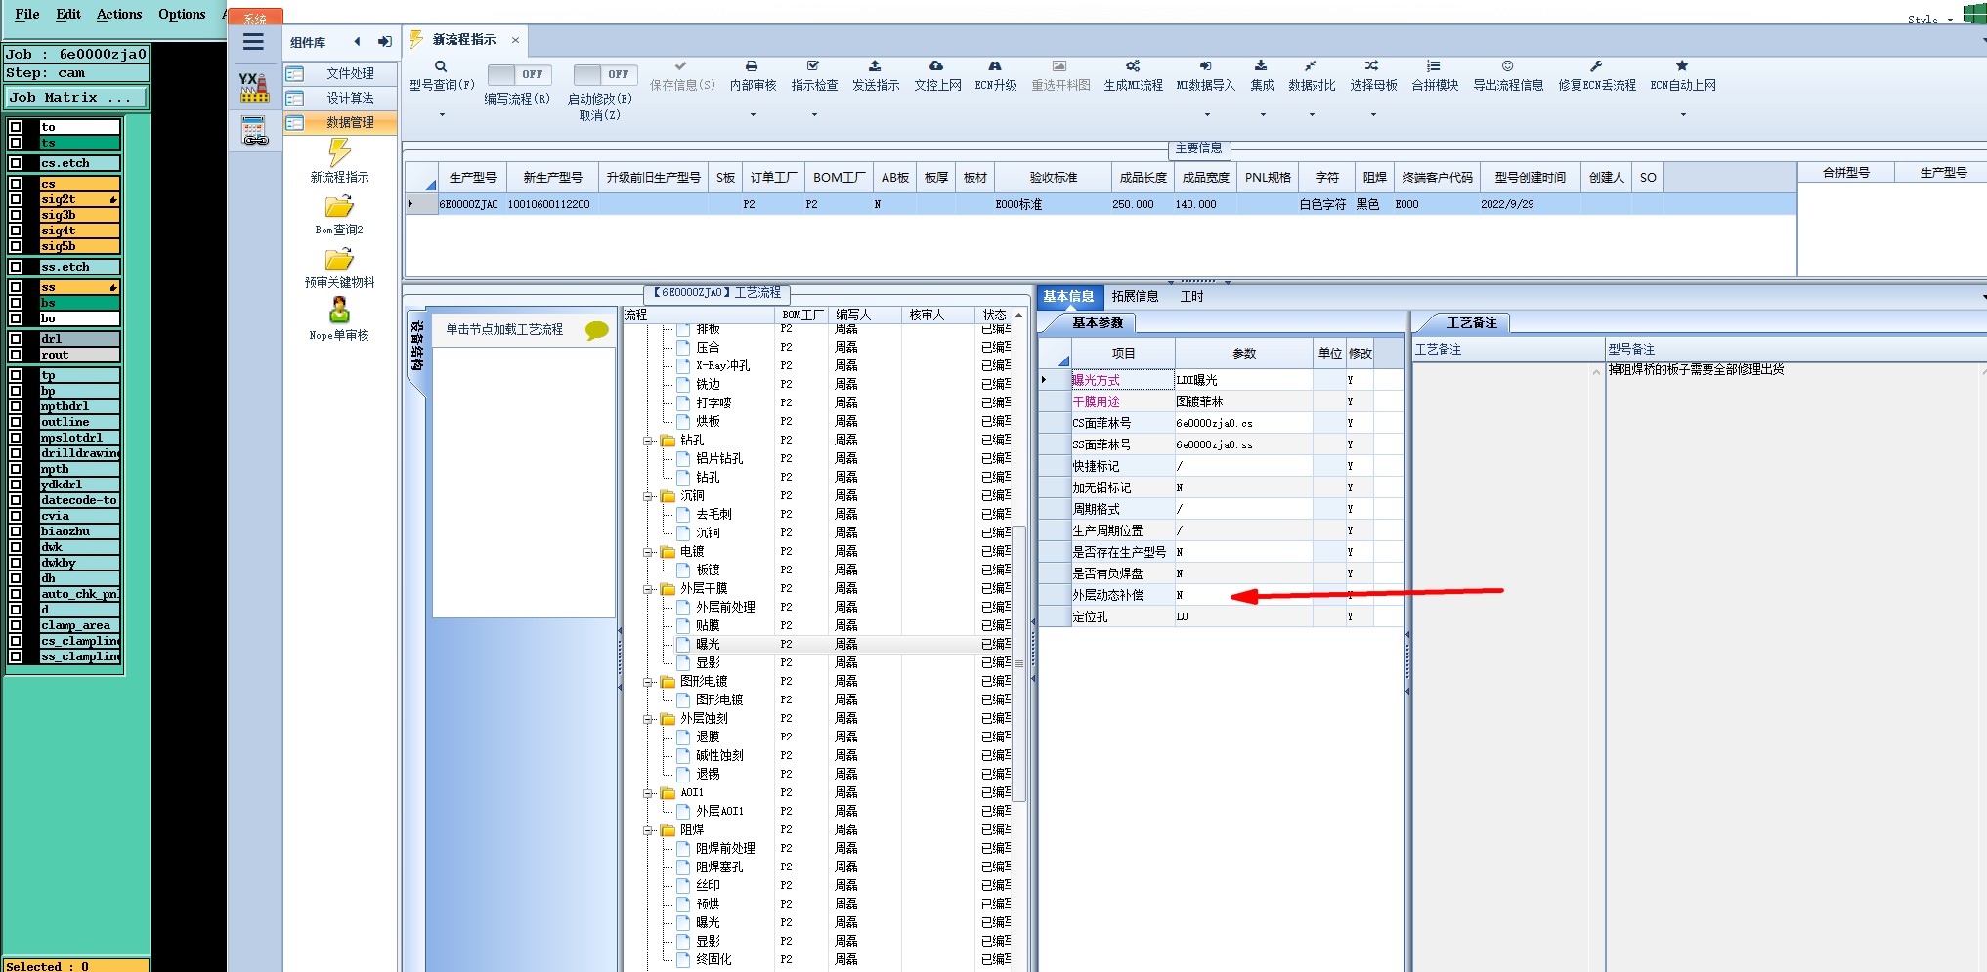Click the 系统 orange button
This screenshot has width=1987, height=972.
(255, 17)
